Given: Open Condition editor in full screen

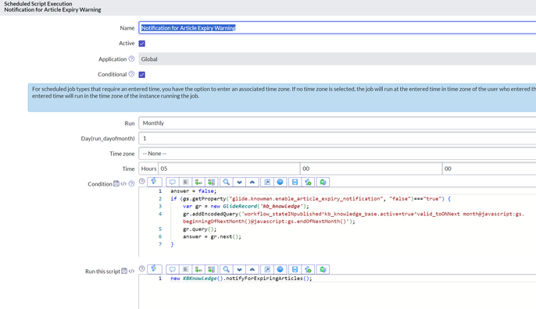Looking at the screenshot, I should coord(267,183).
